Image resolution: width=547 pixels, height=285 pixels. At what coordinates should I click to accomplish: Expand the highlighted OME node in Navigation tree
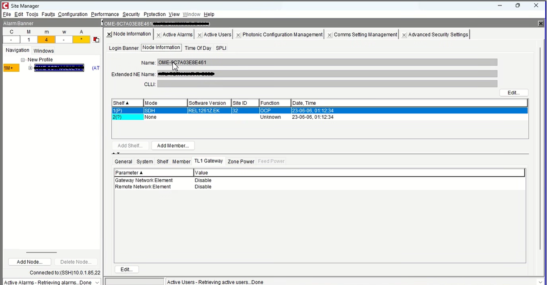[x=30, y=68]
